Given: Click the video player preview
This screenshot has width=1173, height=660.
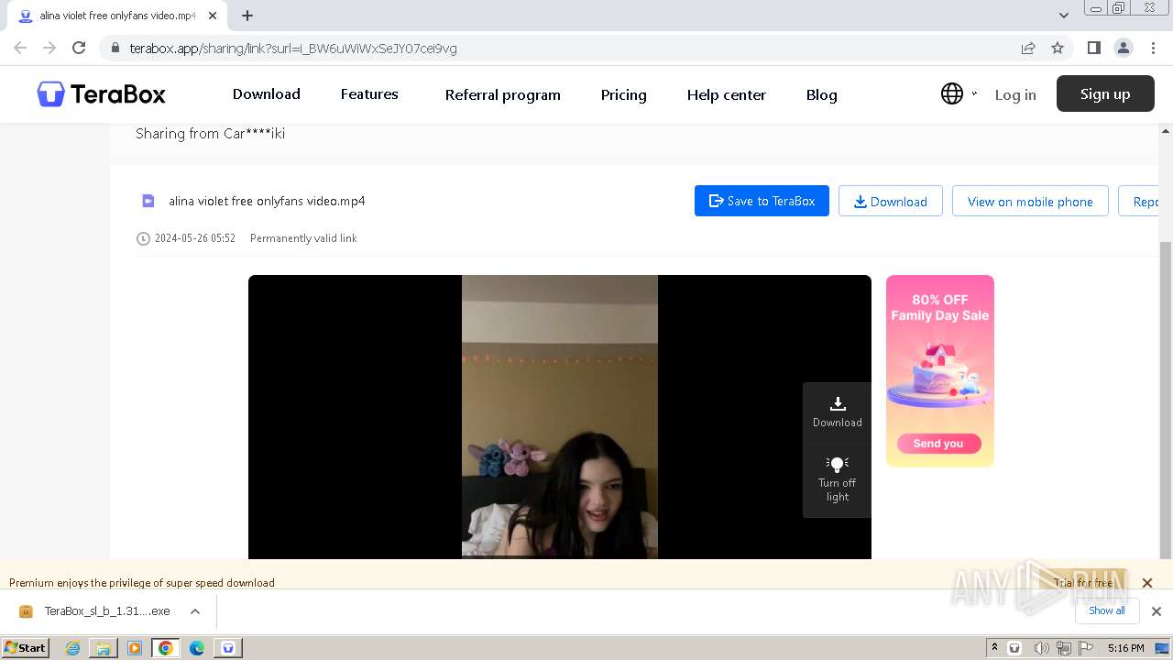Looking at the screenshot, I should pyautogui.click(x=560, y=417).
